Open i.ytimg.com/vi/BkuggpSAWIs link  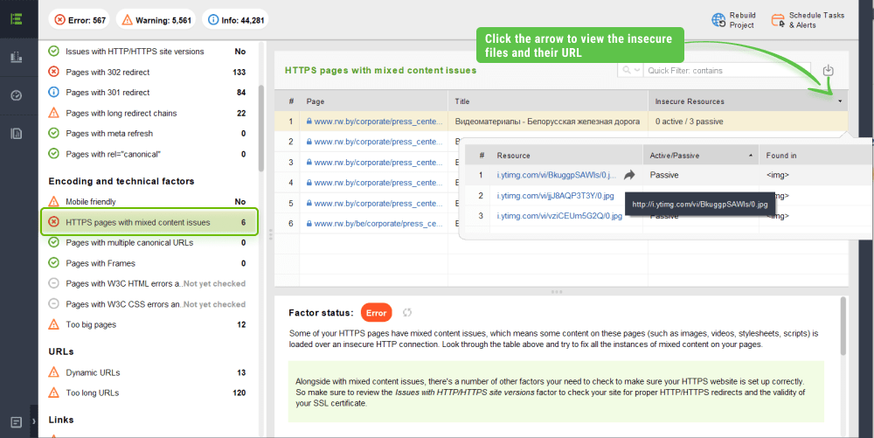click(556, 175)
